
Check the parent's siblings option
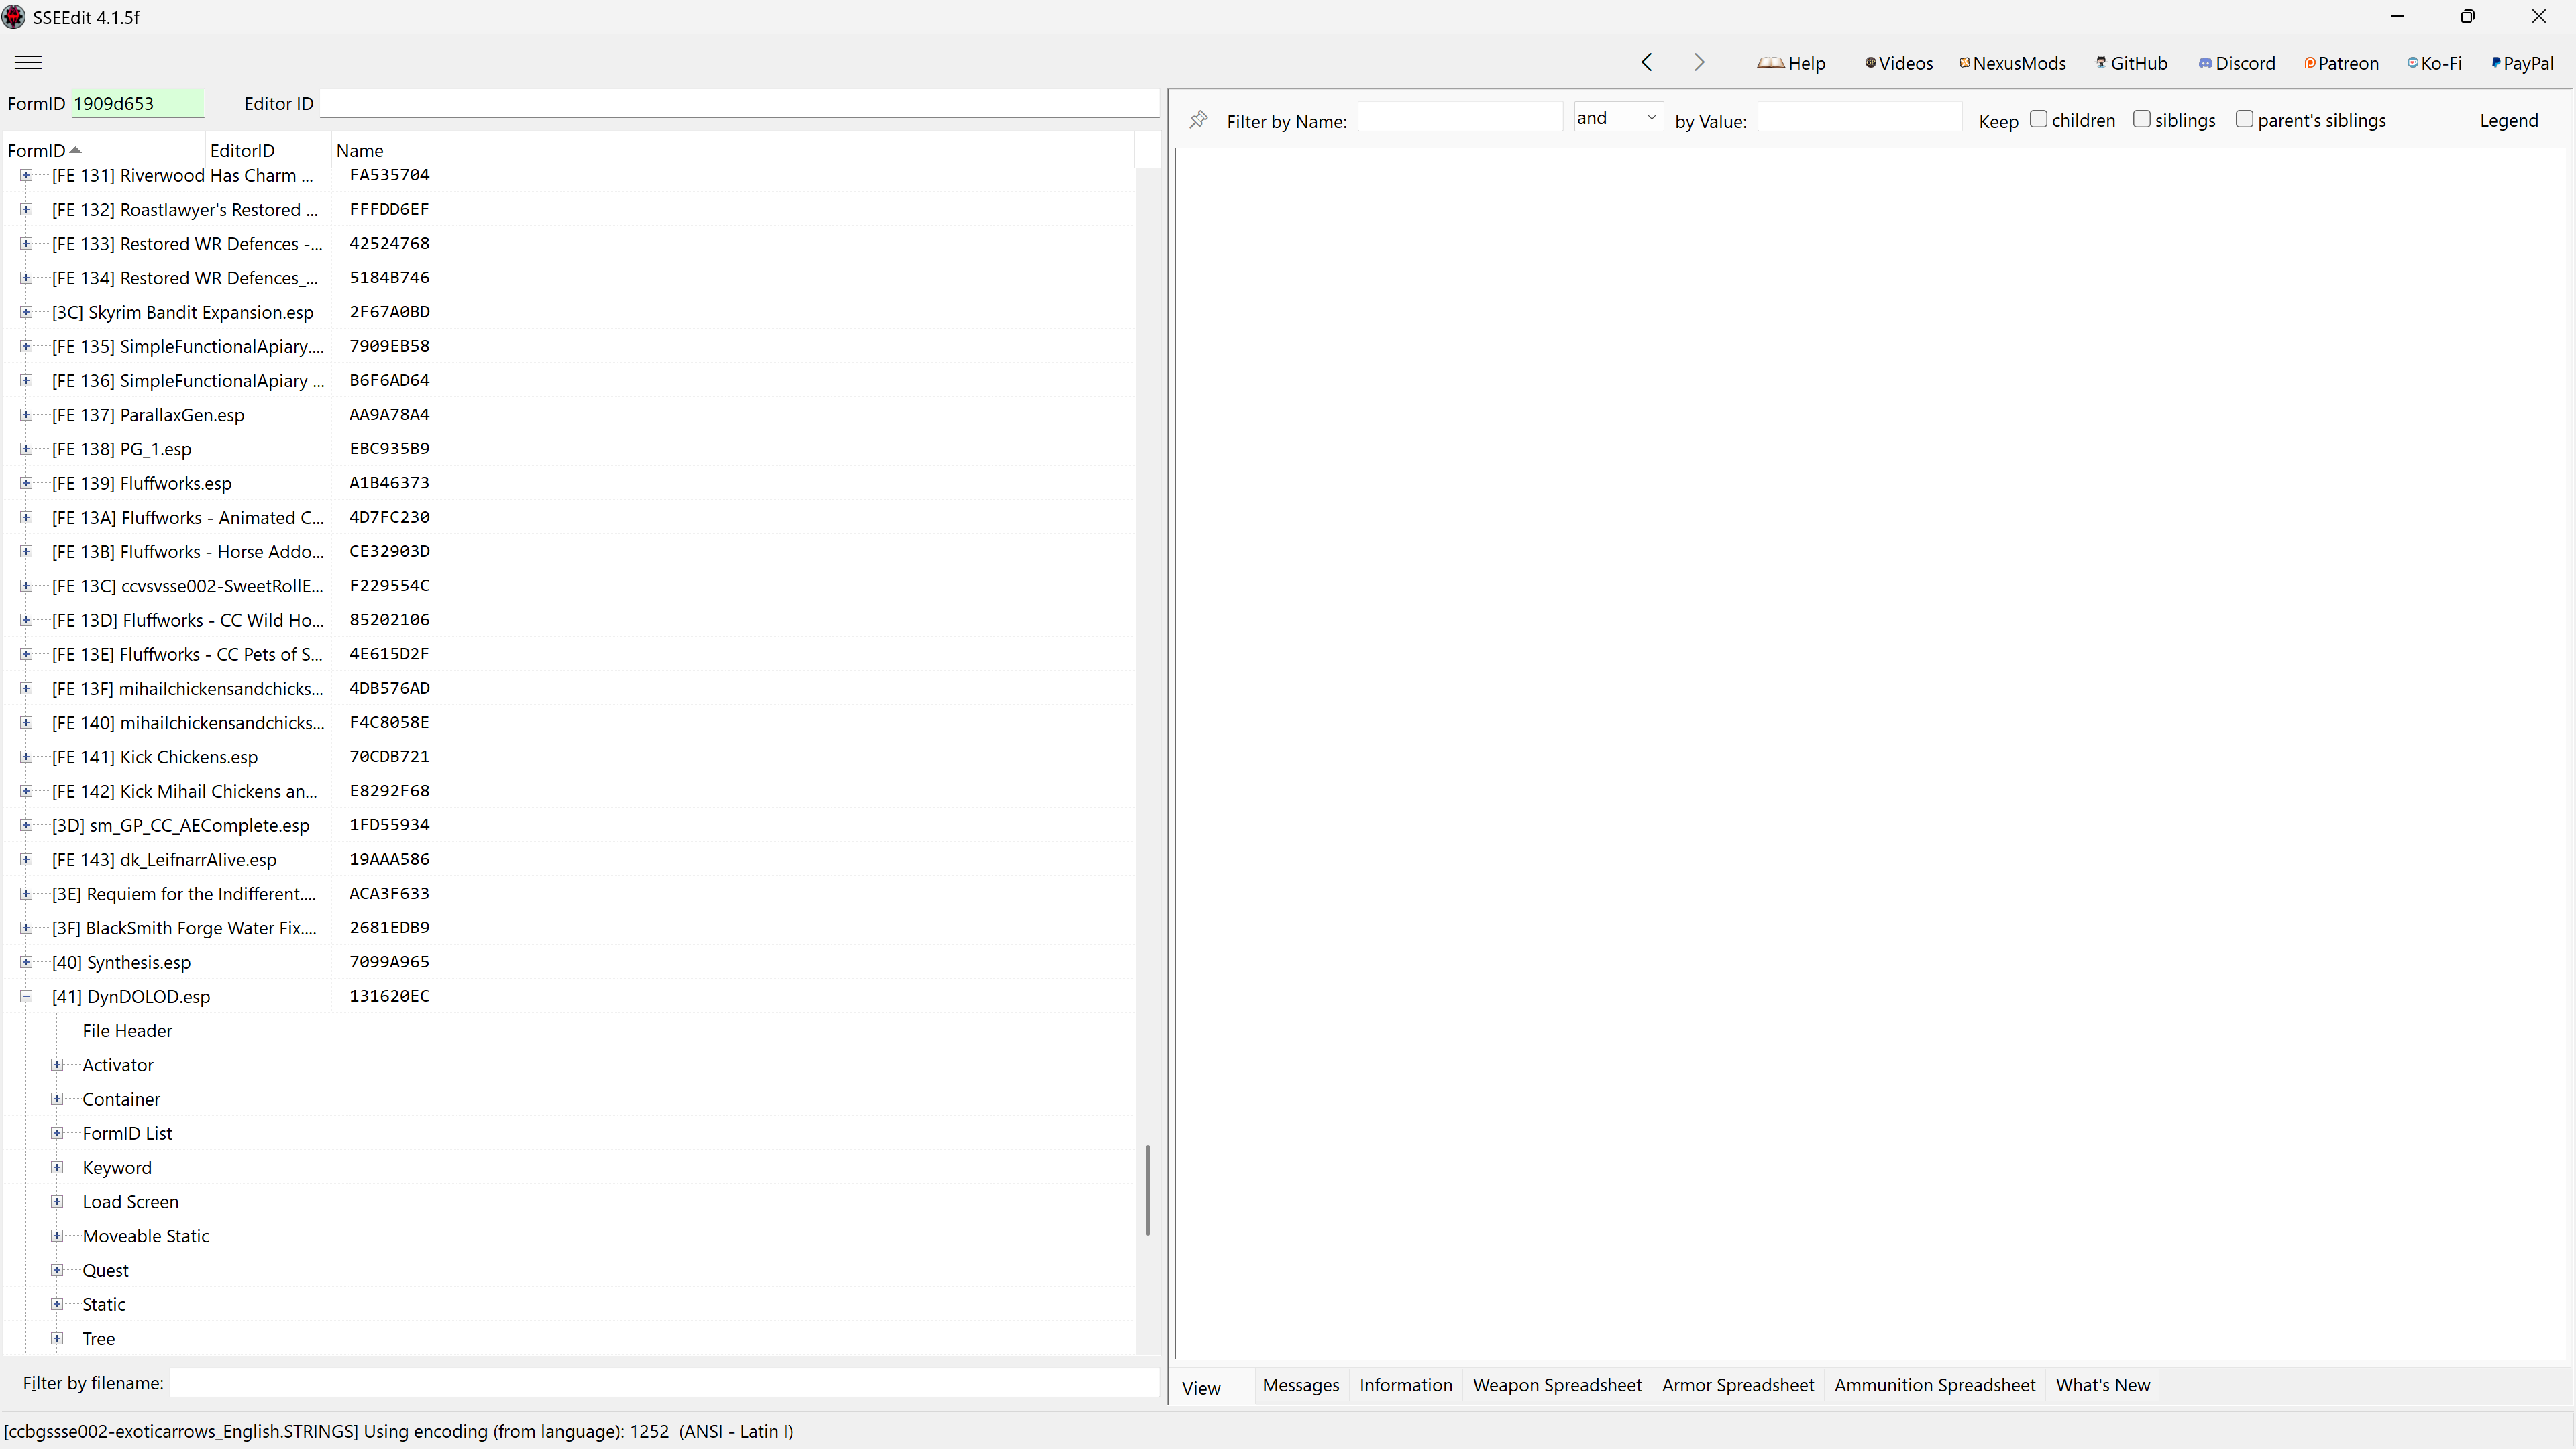click(x=2244, y=119)
